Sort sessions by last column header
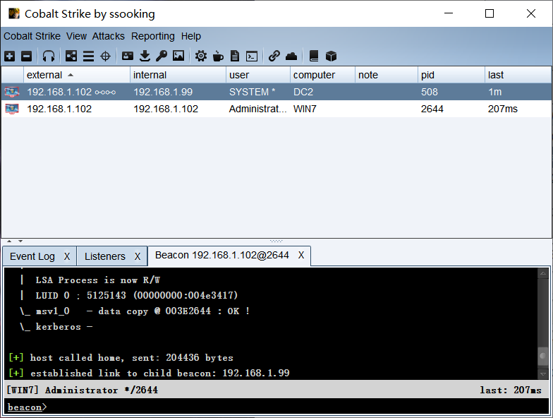The image size is (553, 418). [518, 75]
